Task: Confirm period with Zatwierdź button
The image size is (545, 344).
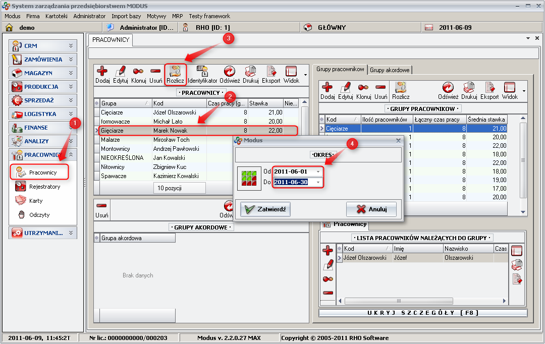Action: (x=265, y=209)
